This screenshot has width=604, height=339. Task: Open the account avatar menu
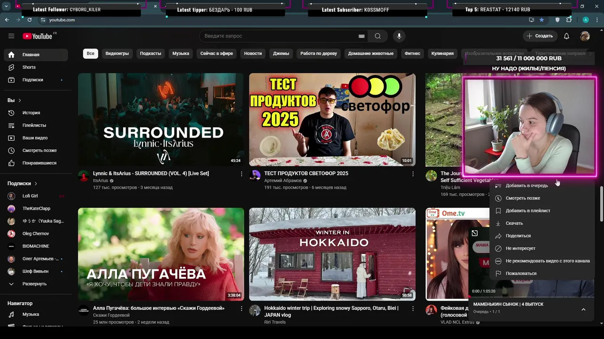point(585,36)
